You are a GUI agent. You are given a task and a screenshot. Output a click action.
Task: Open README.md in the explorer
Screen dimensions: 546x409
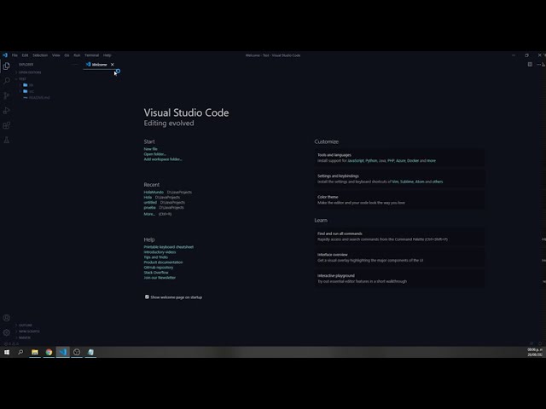[x=39, y=98]
